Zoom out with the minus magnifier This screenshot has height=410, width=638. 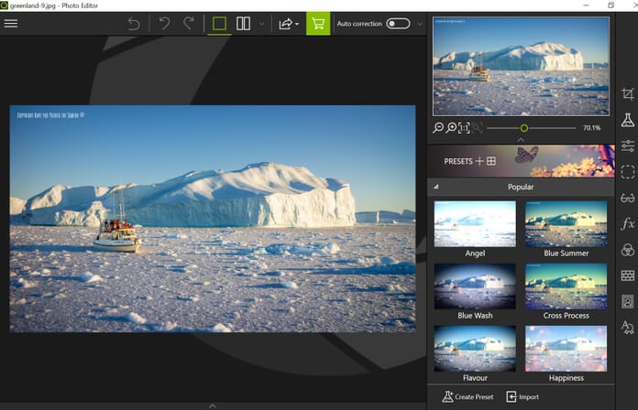(x=438, y=128)
